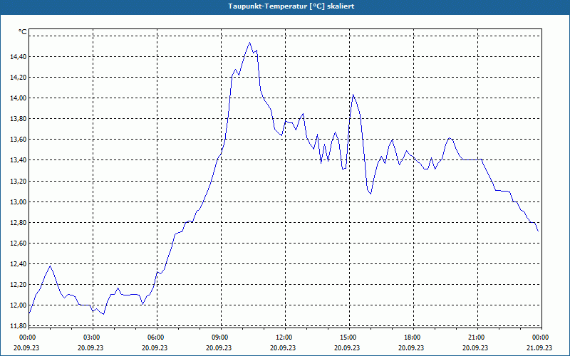Screen dimensions: 570x356
Task: Click the 18:00 time axis label
Action: [x=413, y=337]
